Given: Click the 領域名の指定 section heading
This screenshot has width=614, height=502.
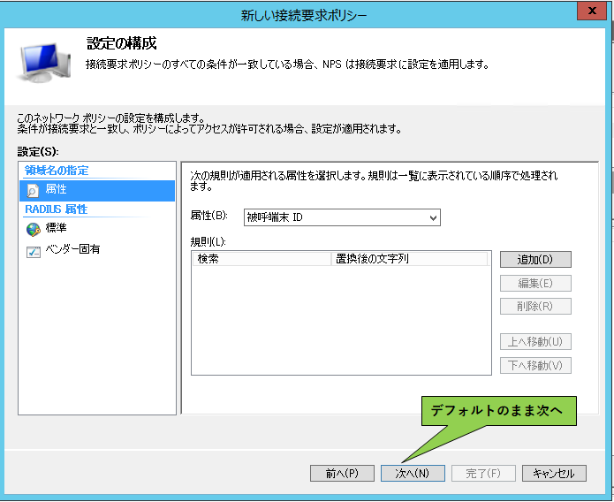Looking at the screenshot, I should 57,171.
